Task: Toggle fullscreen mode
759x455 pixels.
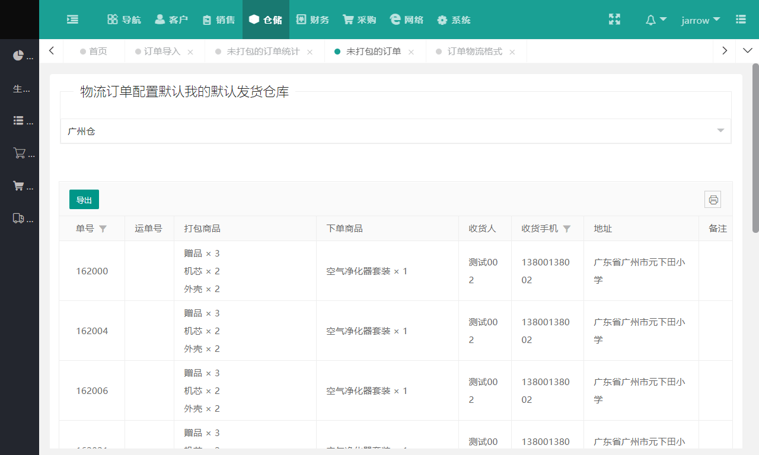Action: tap(614, 20)
